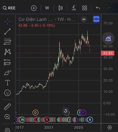Tap the 2021 time axis label
This screenshot has height=132, width=118.
coord(49,128)
